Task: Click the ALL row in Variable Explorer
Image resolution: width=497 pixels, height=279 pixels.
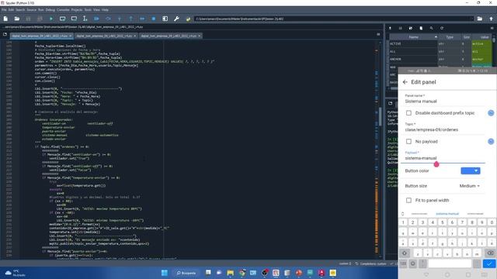Action: point(440,52)
